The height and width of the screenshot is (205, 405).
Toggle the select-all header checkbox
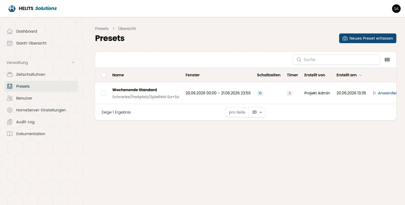point(104,75)
